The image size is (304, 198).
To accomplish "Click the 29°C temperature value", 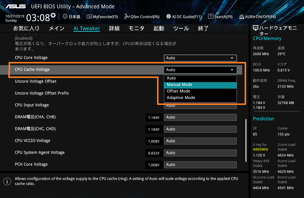I will click(x=281, y=54).
